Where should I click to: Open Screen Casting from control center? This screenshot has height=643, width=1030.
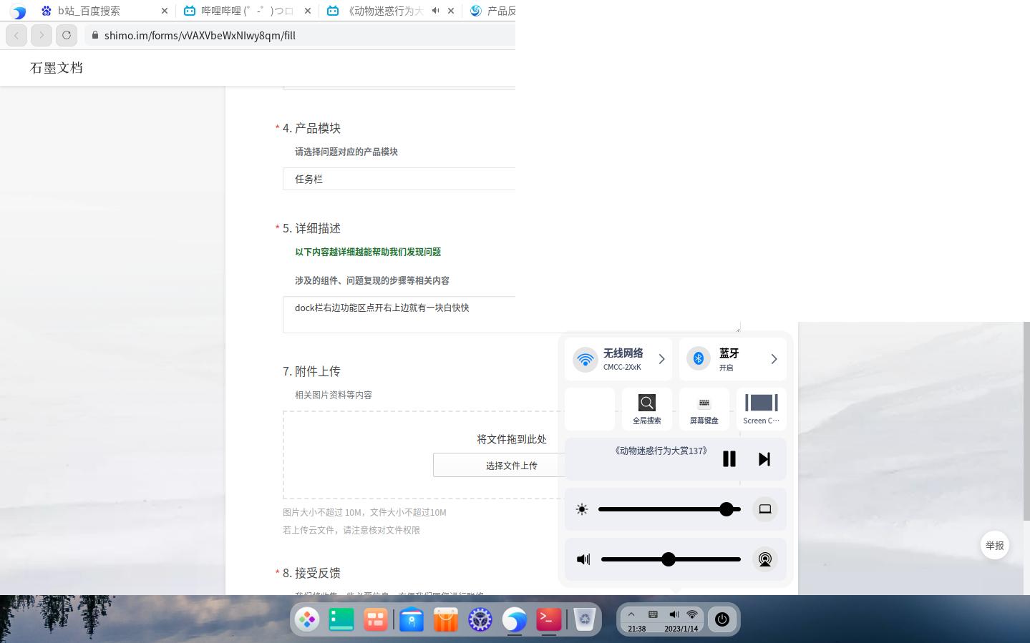tap(761, 408)
